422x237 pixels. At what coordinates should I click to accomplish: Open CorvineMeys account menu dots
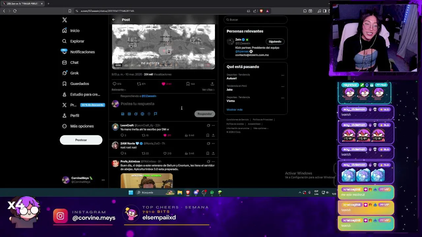[x=103, y=180]
